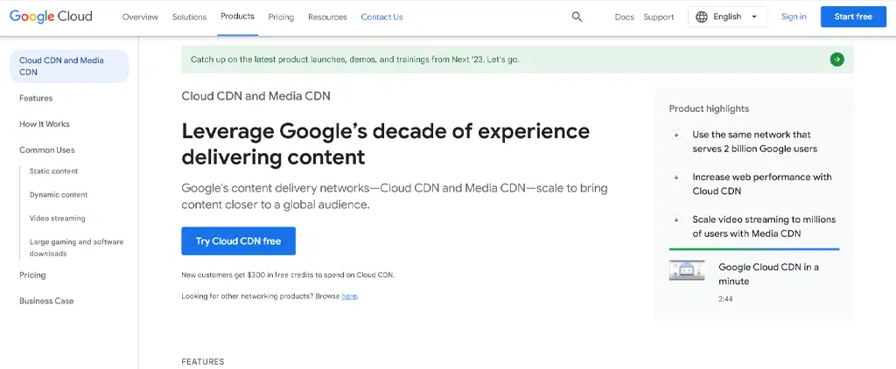The image size is (896, 369).
Task: Select Large gaming and software downloads
Action: pos(77,248)
